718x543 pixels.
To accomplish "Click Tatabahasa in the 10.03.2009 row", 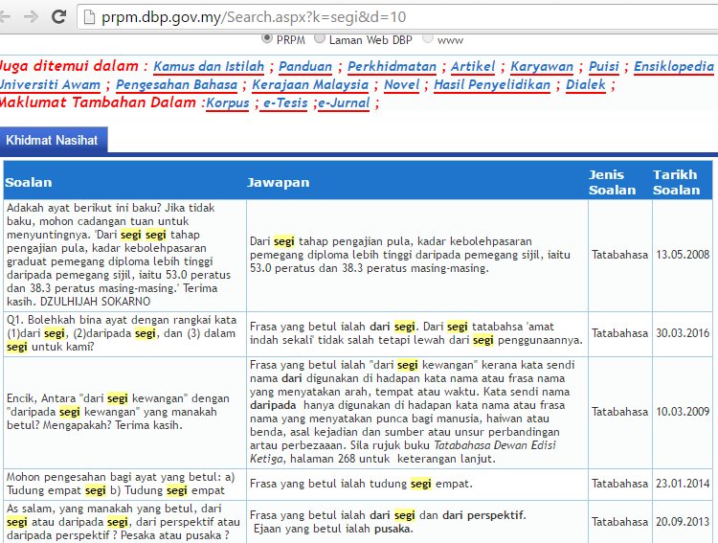I will [620, 412].
